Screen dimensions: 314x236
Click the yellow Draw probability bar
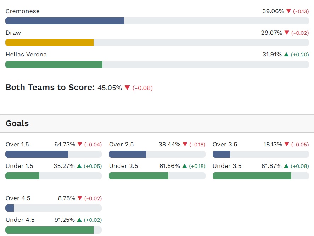click(49, 43)
